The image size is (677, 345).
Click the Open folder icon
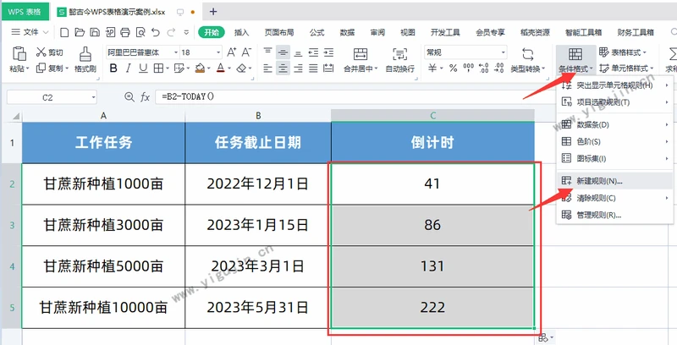click(80, 32)
